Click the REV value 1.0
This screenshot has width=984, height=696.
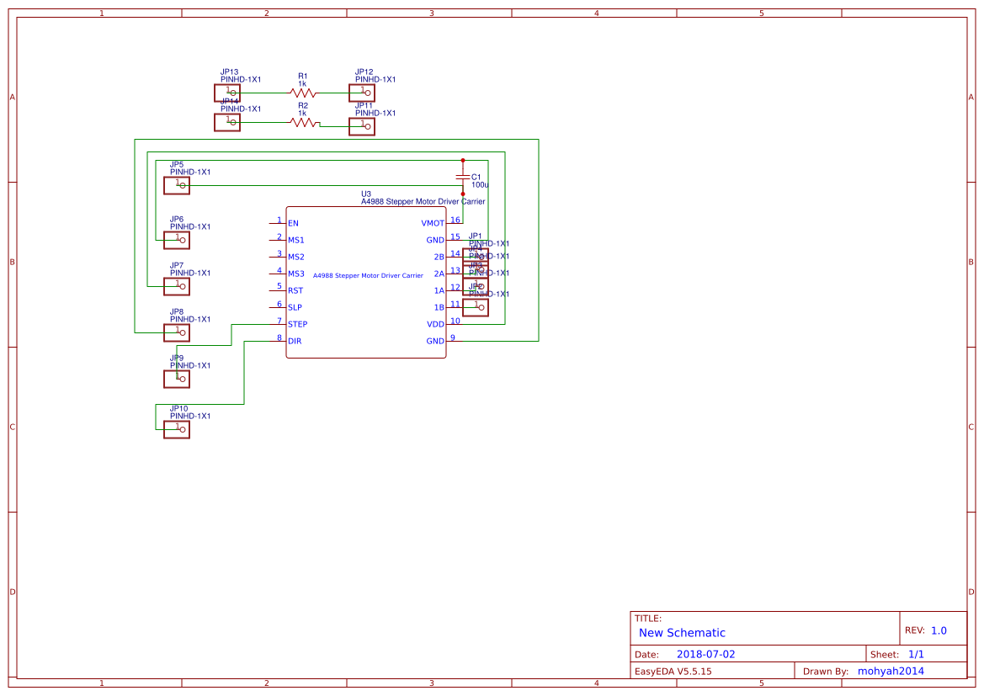[x=939, y=630]
